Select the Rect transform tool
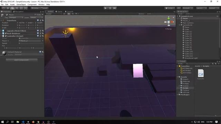The height and width of the screenshot is (124, 221). (21, 8)
